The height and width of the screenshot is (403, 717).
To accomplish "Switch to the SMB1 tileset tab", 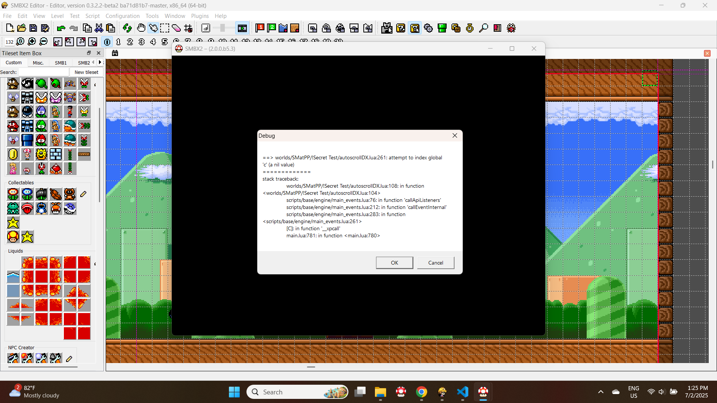I will click(61, 63).
